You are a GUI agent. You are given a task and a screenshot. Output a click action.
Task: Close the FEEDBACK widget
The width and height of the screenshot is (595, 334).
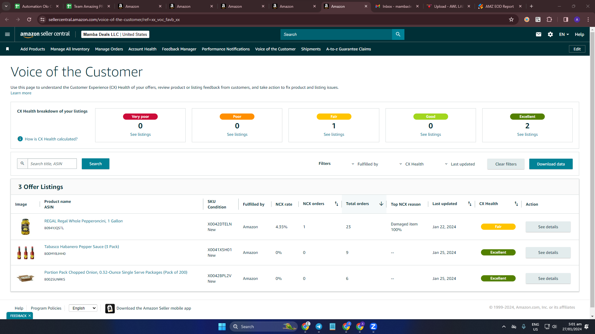point(30,316)
